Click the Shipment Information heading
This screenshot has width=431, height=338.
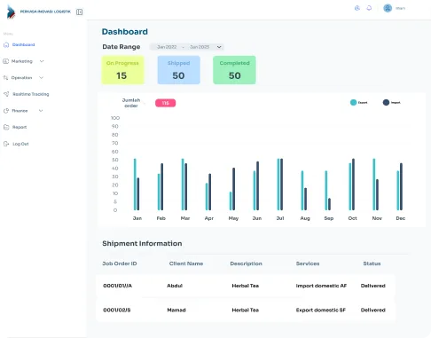[x=142, y=243]
